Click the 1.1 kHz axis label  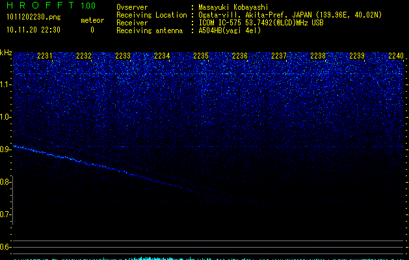click(x=6, y=84)
